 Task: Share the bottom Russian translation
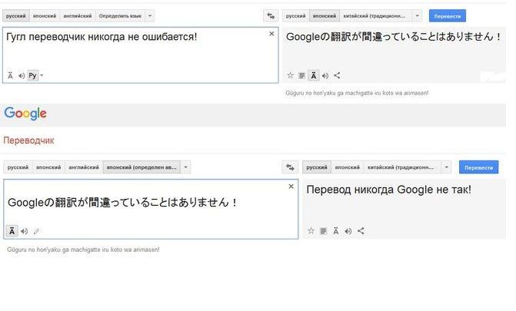361,231
